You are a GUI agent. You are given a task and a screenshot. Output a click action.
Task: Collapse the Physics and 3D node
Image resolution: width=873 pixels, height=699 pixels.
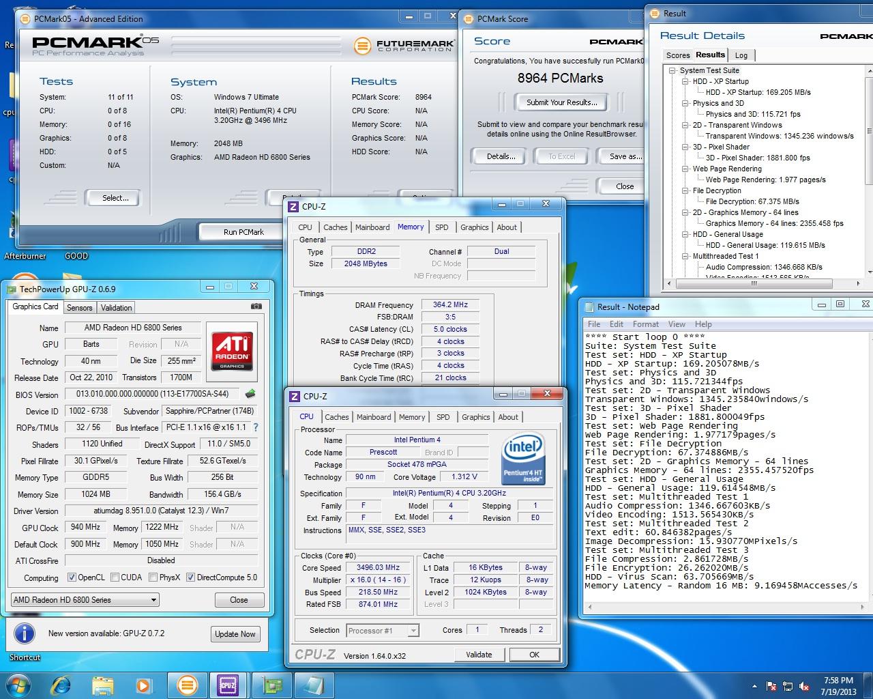(x=685, y=103)
